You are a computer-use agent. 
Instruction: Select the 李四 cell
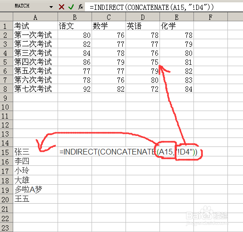click(35, 161)
